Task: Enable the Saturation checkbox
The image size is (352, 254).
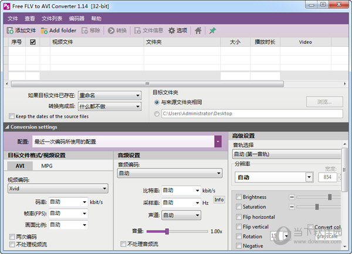Action: (239, 207)
